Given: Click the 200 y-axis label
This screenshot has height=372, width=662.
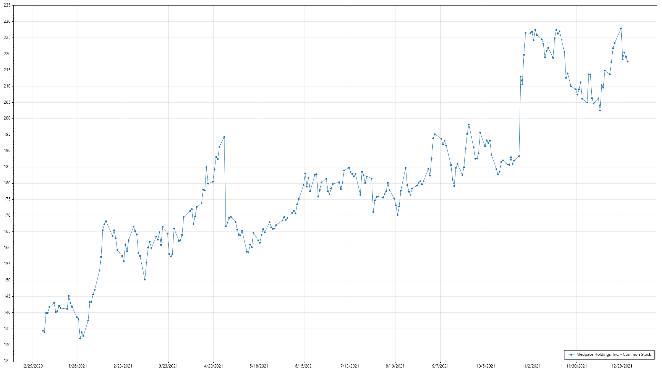Looking at the screenshot, I should 7,118.
